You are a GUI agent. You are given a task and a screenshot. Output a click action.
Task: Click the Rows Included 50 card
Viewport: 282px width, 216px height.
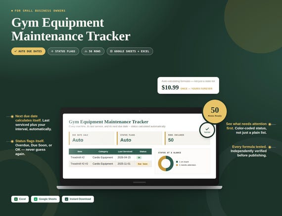click(188, 138)
